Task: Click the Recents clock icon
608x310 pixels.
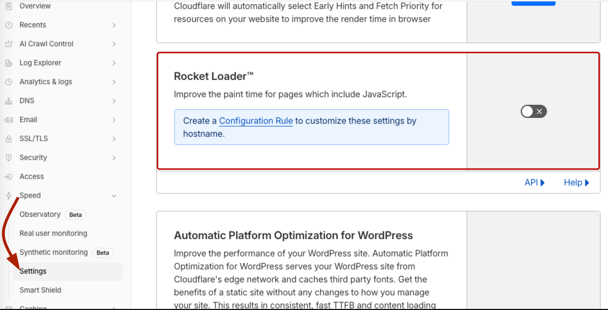Action: tap(9, 25)
